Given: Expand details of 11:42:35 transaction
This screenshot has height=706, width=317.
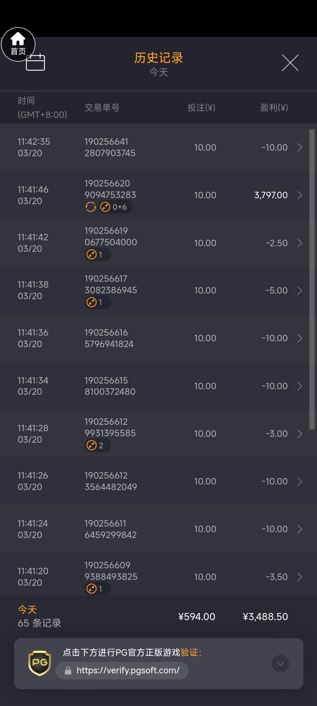Looking at the screenshot, I should coord(300,147).
